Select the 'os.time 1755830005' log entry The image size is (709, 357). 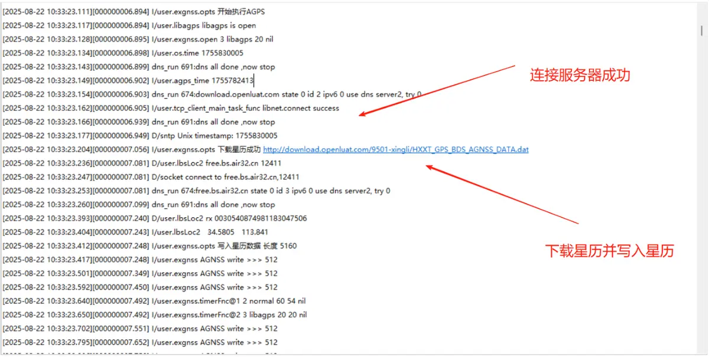click(x=123, y=53)
